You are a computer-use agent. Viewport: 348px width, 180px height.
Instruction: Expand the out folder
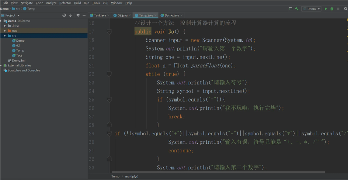[5, 31]
